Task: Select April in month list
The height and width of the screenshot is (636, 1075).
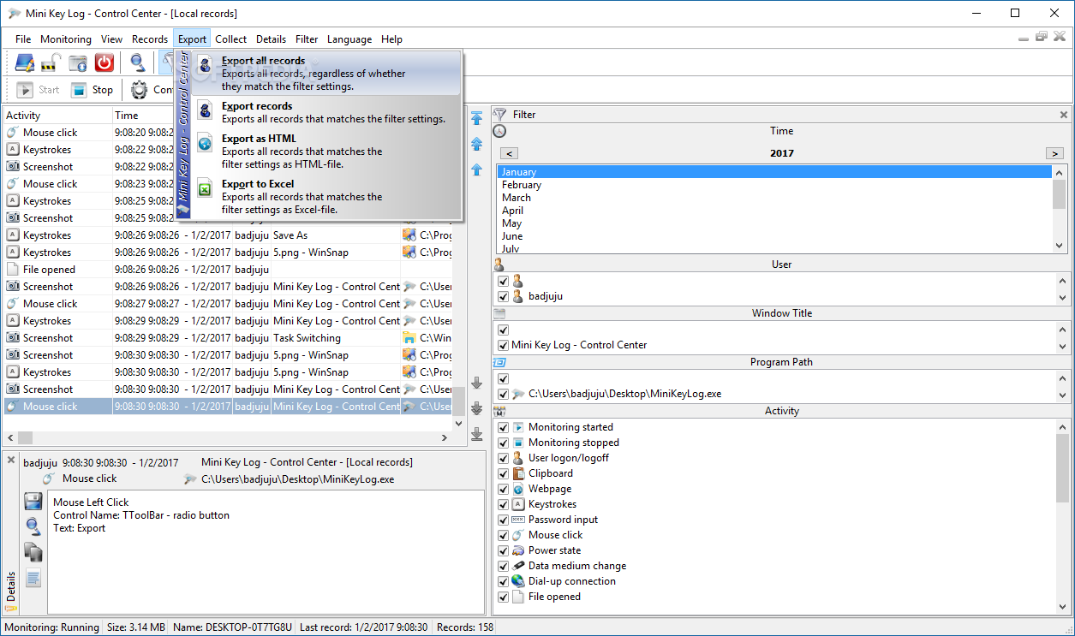Action: point(774,211)
